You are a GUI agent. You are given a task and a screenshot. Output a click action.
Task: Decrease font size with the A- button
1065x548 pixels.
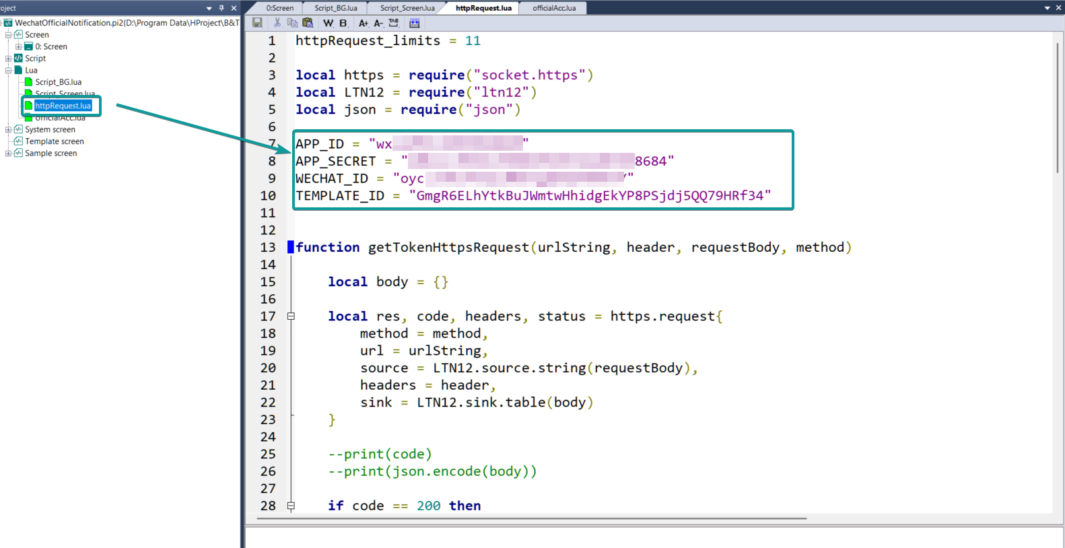coord(379,23)
